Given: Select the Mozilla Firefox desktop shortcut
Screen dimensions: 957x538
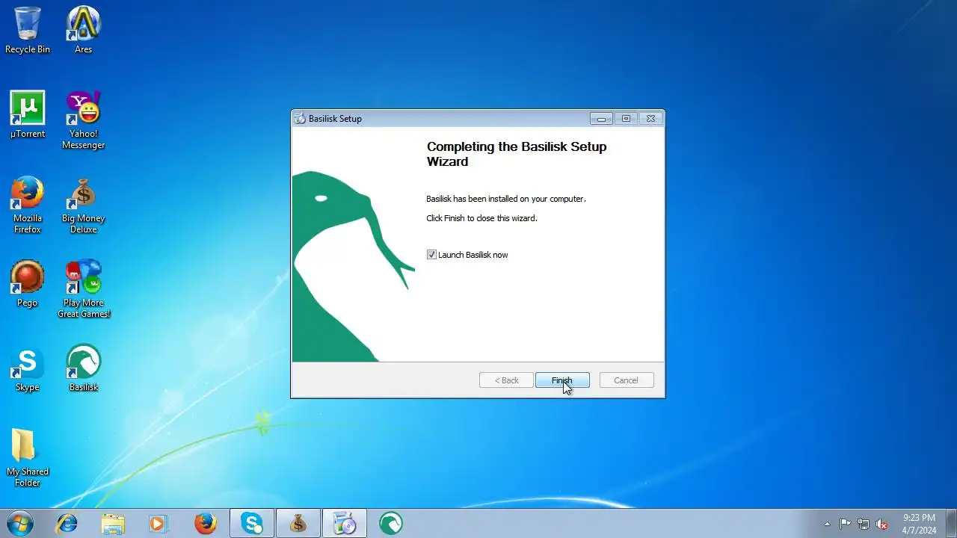Looking at the screenshot, I should pyautogui.click(x=28, y=205).
